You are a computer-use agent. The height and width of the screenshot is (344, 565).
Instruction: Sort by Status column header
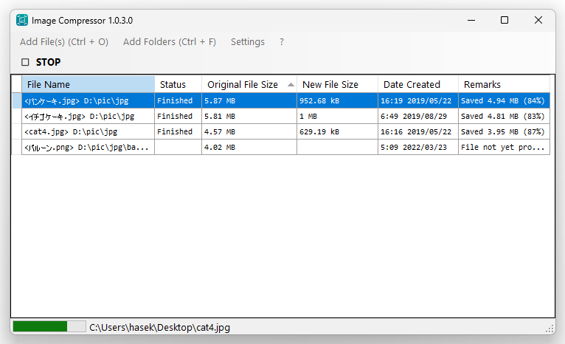click(x=178, y=84)
